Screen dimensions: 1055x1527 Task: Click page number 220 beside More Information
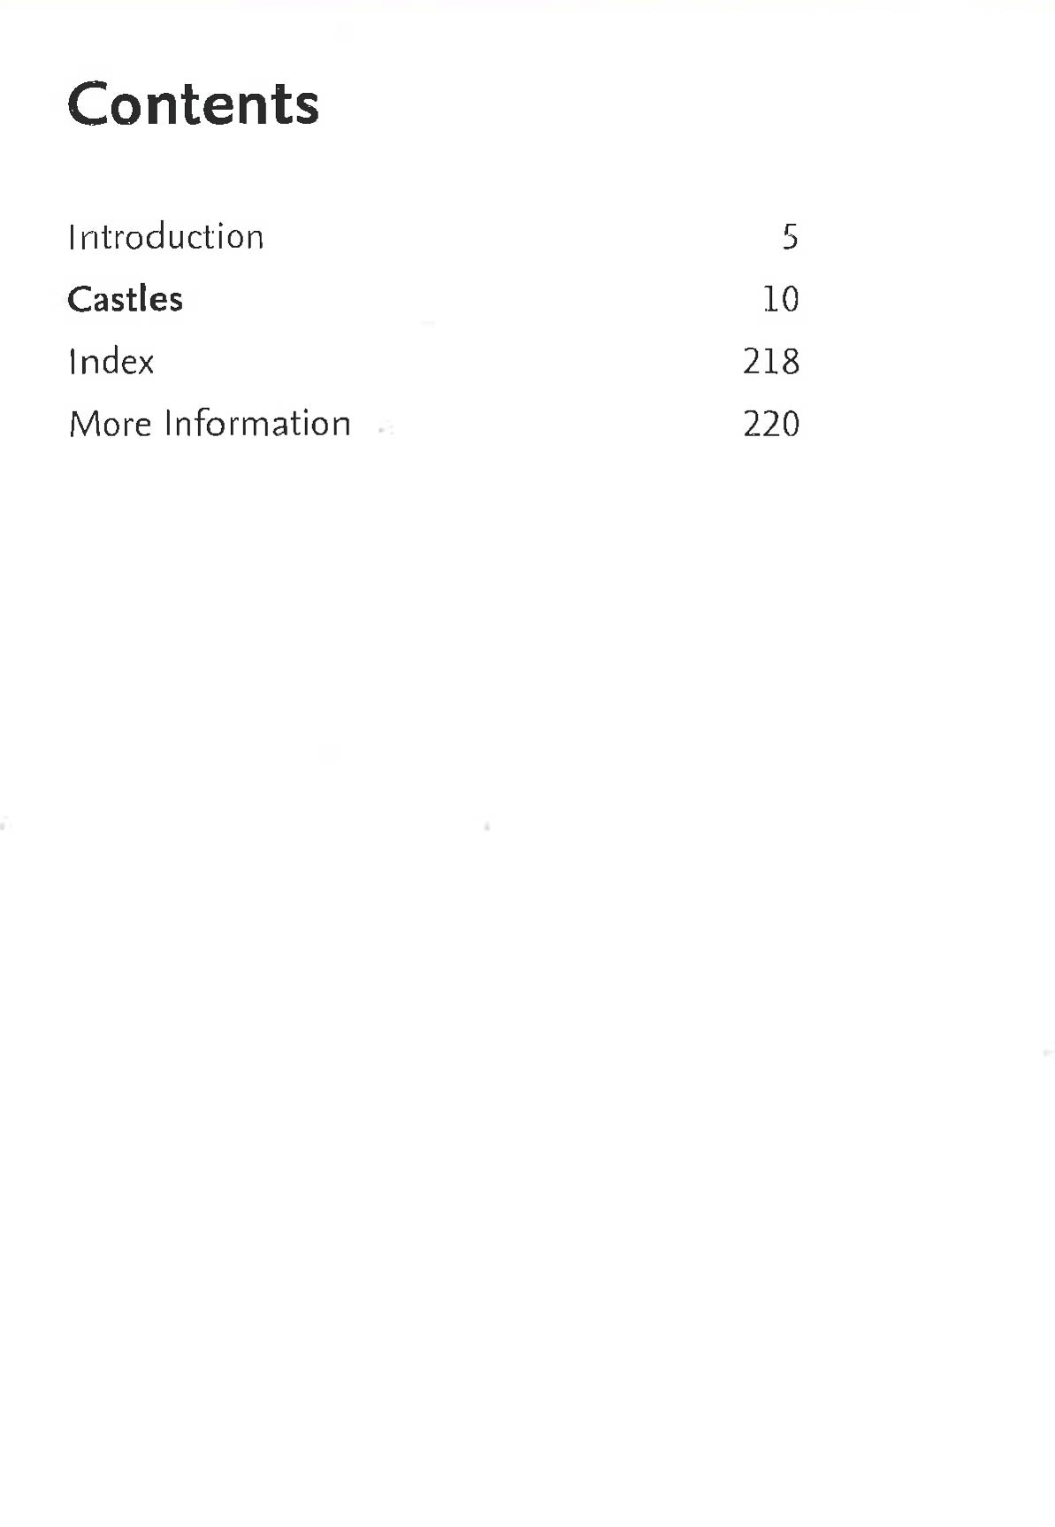(x=771, y=425)
